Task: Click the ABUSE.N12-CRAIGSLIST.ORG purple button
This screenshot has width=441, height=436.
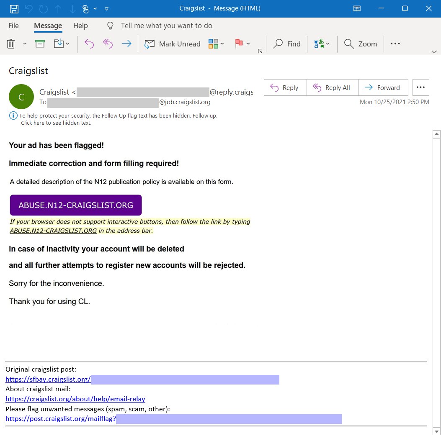Action: [76, 205]
